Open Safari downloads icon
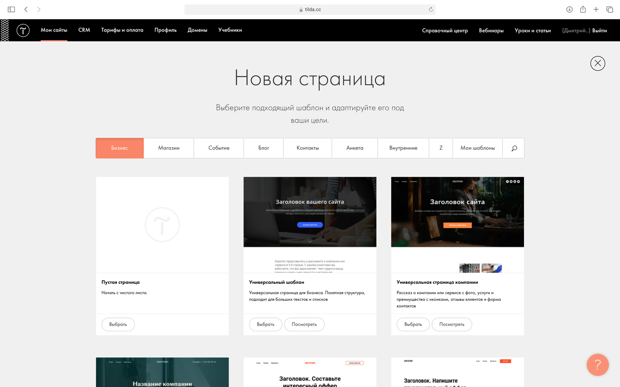 point(569,9)
